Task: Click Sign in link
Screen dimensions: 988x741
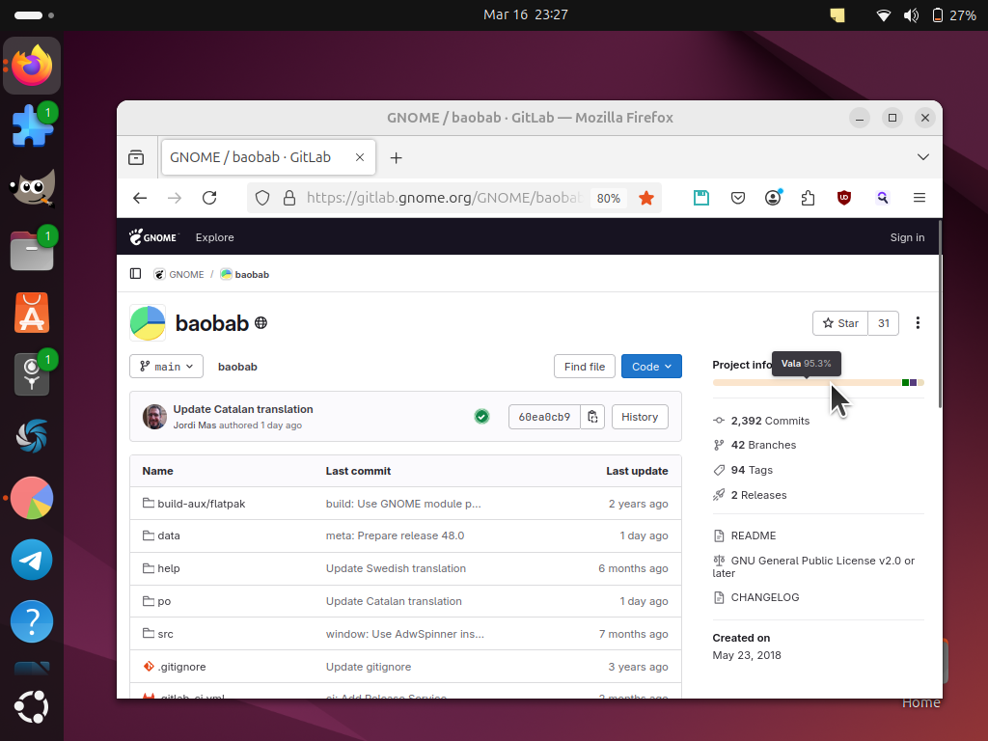Action: tap(907, 237)
